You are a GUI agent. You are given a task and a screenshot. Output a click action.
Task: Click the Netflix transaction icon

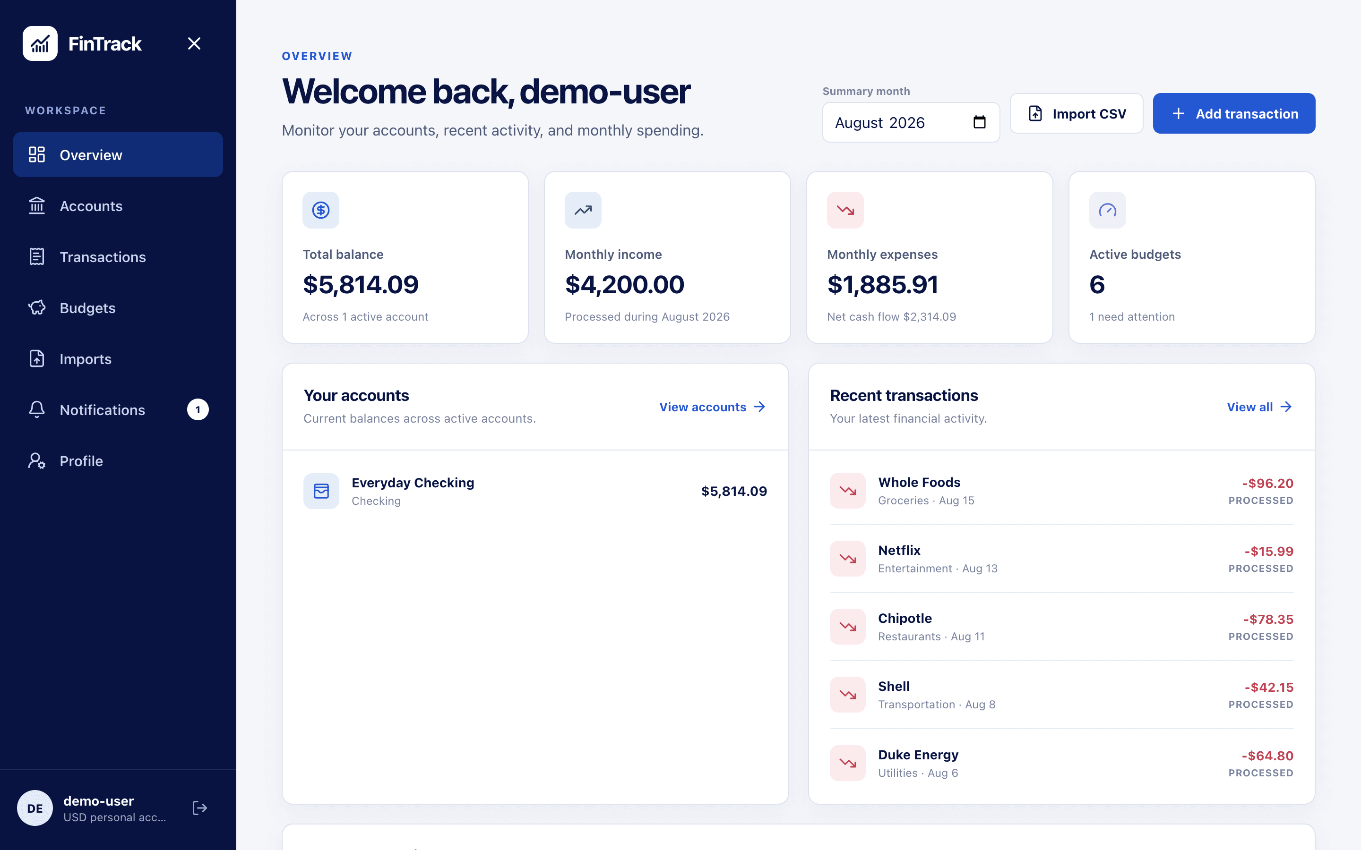click(x=847, y=558)
